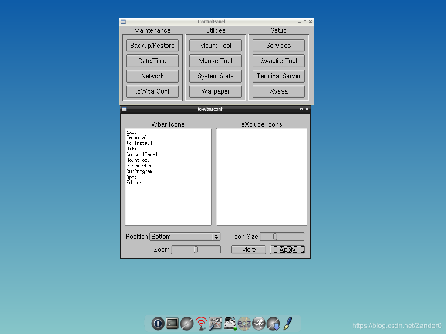Apply the wbar configuration

pyautogui.click(x=287, y=250)
